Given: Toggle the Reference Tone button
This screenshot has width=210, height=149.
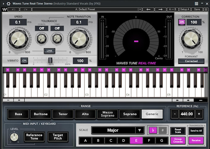Looking at the screenshot, I should 34,137.
